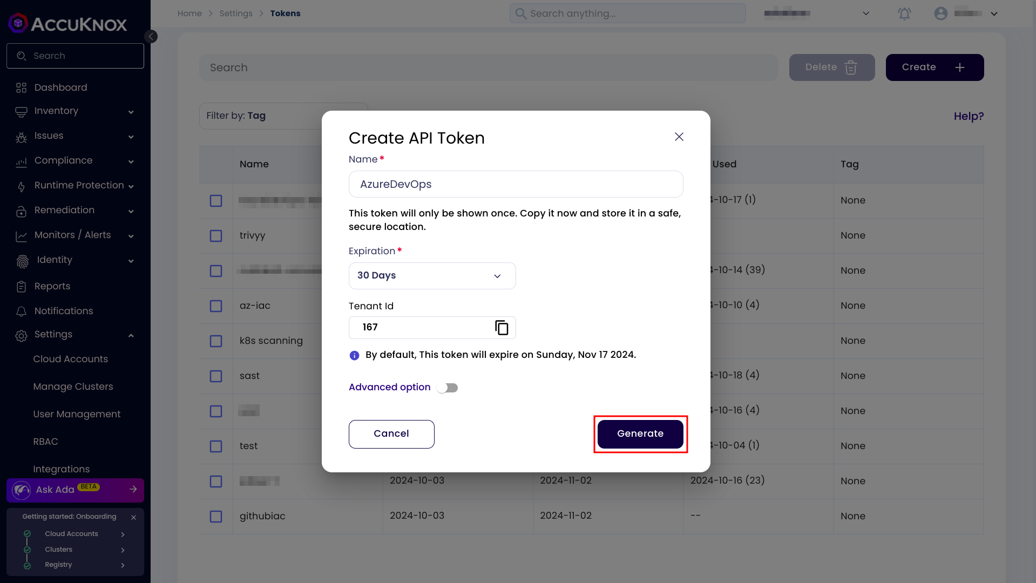Go to Settings in the breadcrumb

point(236,13)
